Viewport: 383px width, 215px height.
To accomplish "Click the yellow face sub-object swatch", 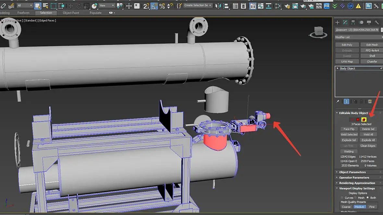I will (364, 120).
